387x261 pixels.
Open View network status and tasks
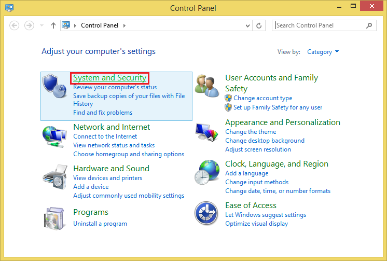click(114, 145)
